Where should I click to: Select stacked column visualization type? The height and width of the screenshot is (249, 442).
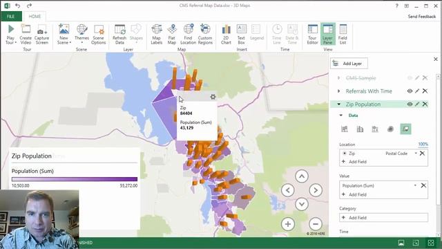point(345,129)
